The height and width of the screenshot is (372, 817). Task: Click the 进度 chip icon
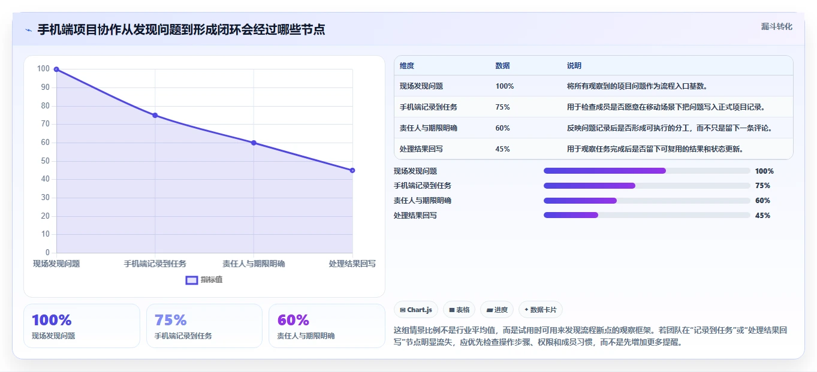[490, 310]
